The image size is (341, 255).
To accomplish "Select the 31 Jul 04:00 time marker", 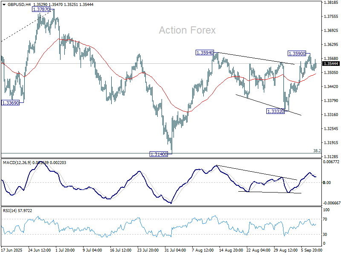I will pyautogui.click(x=175, y=250).
